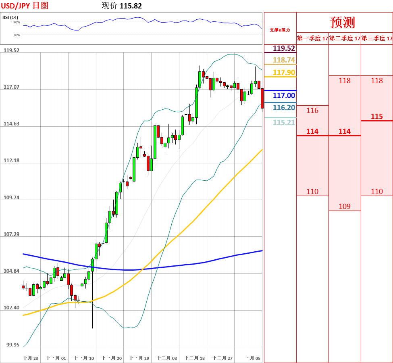Click the 第一季度 17 column header

[312, 38]
